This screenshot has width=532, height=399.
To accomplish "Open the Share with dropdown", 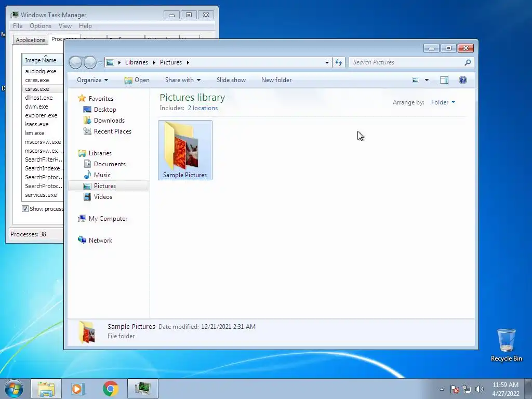I will (x=182, y=80).
